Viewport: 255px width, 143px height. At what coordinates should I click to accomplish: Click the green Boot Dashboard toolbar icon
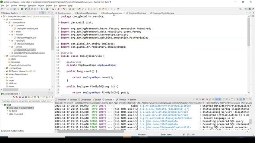(x=22, y=9)
